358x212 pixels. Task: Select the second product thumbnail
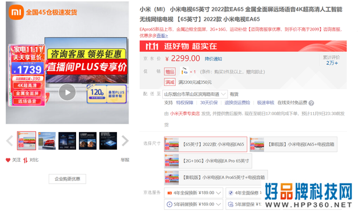coord(47,141)
